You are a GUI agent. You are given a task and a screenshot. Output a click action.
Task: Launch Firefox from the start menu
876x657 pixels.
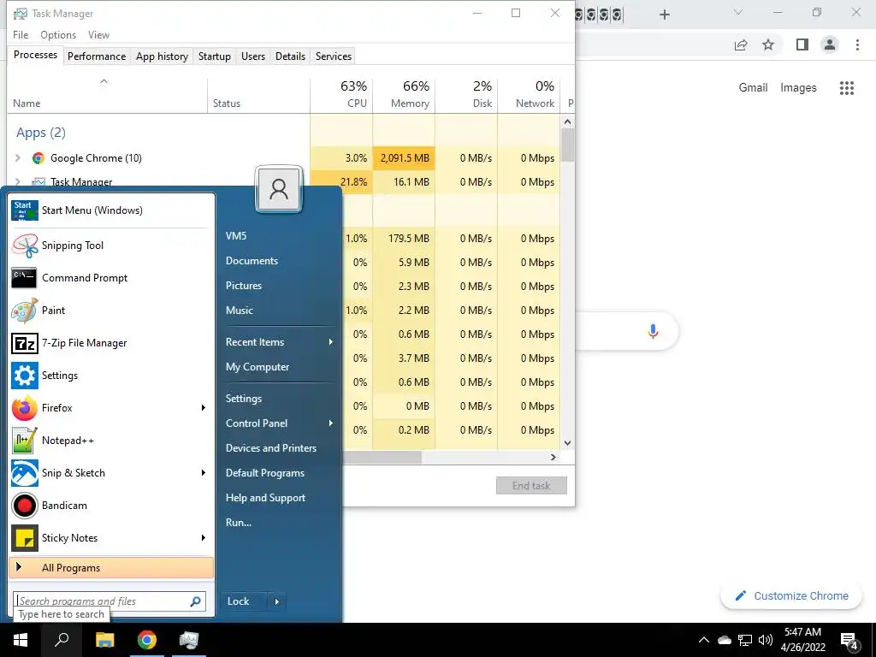(25, 408)
